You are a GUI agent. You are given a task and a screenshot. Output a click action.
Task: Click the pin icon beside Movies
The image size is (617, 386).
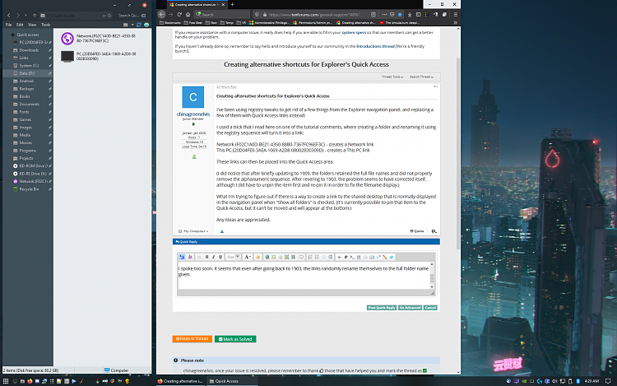coord(50,143)
